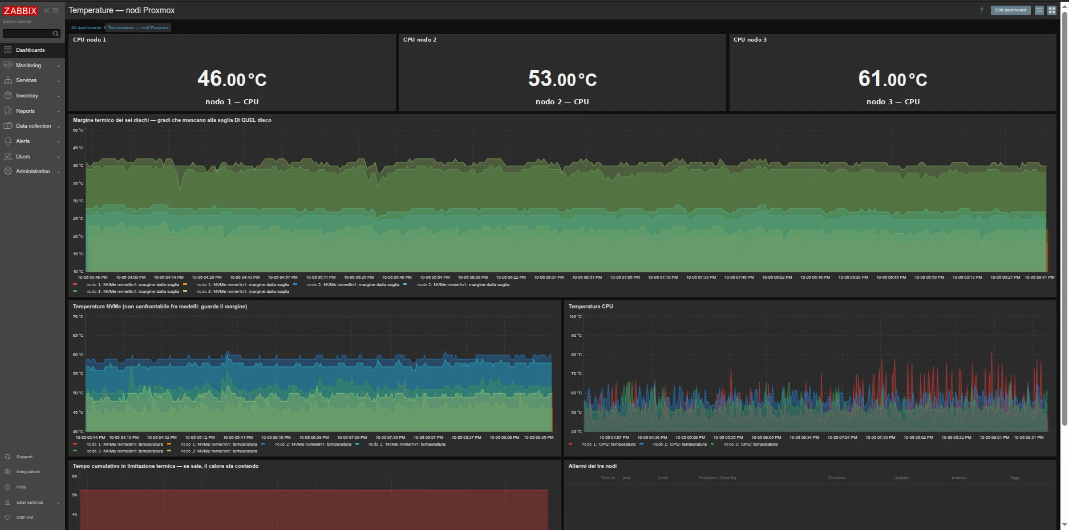This screenshot has width=1069, height=530.
Task: Click red swatch of 'nodo 1: CPU: temperatura'
Action: 570,444
